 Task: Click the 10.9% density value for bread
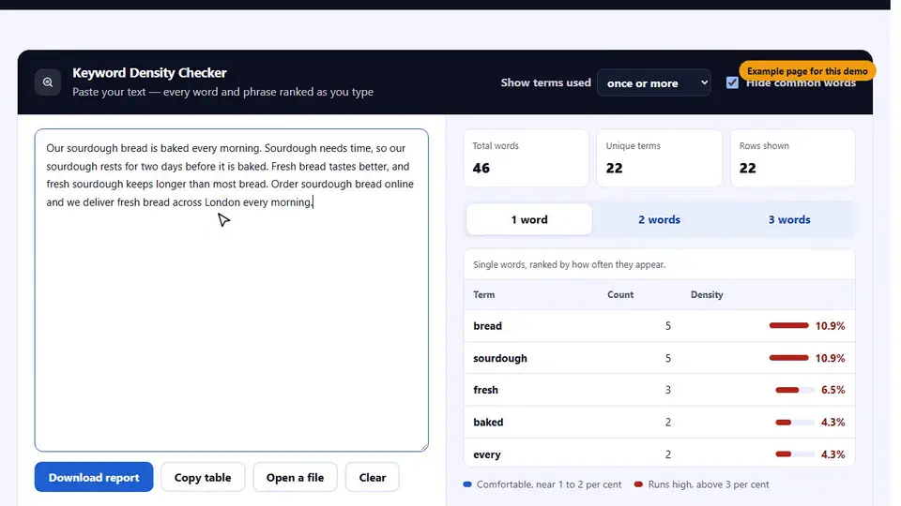(x=830, y=325)
